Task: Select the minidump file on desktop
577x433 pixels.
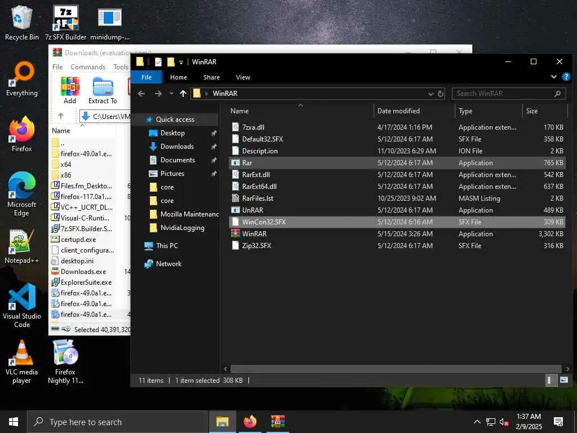Action: (x=110, y=23)
